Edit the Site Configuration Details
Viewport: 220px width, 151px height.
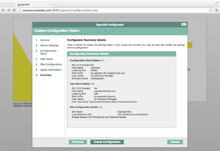pos(101,107)
